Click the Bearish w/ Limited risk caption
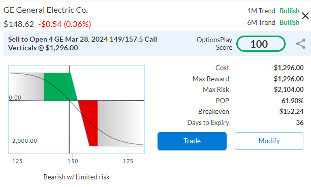Screen dimensions: 311x187 click(x=76, y=177)
